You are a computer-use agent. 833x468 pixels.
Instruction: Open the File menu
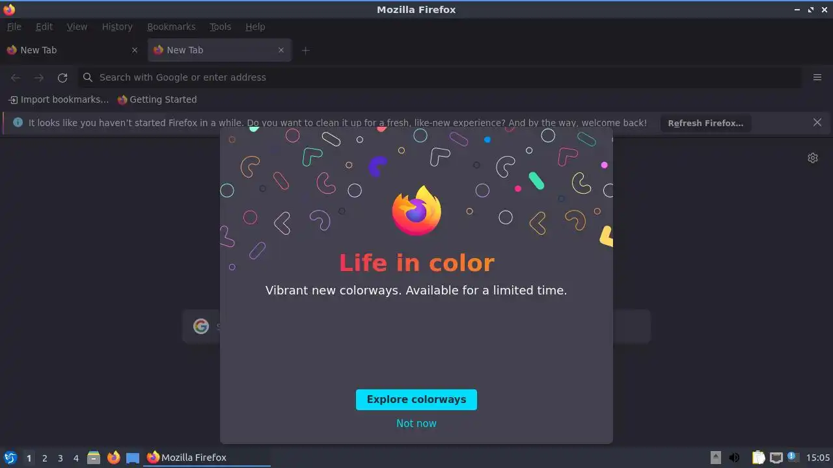tap(14, 27)
